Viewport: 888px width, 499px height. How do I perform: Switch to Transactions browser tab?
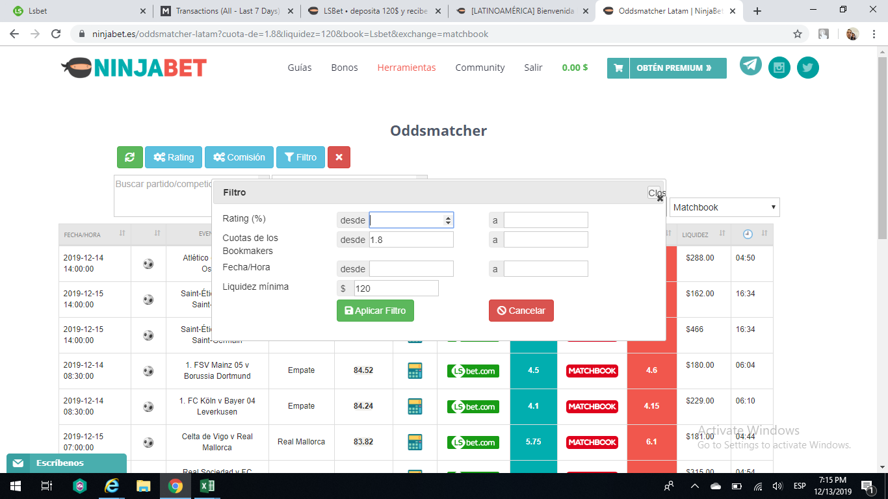pos(227,11)
